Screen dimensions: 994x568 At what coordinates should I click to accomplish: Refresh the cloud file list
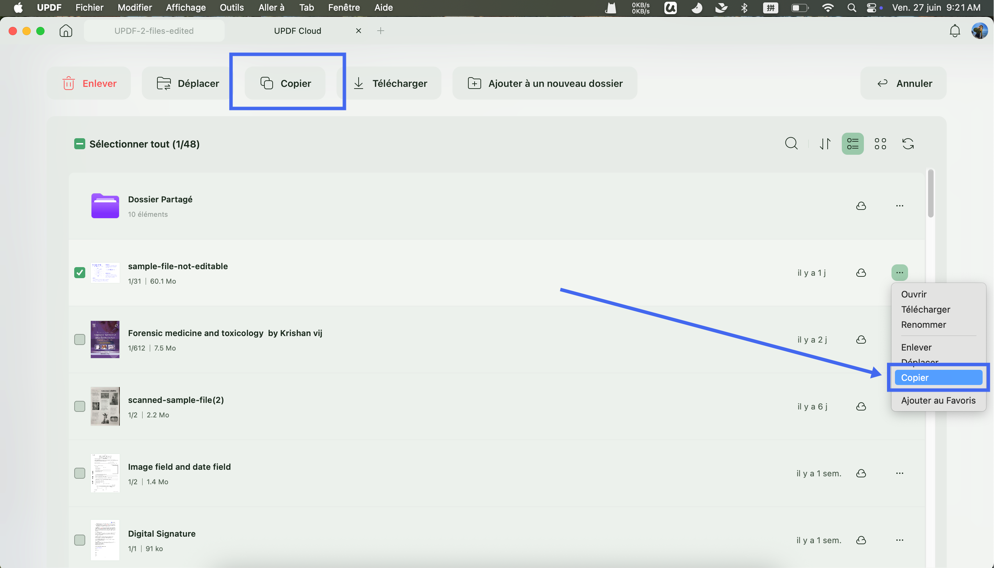pos(908,144)
